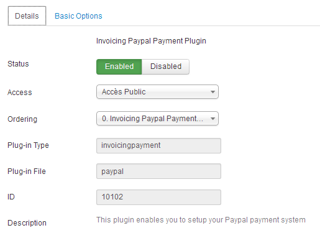Open the Basic Options tab

(78, 16)
